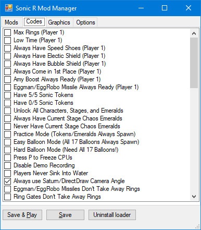The image size is (201, 230).
Task: Open the Graphics tab
Action: coord(59,22)
